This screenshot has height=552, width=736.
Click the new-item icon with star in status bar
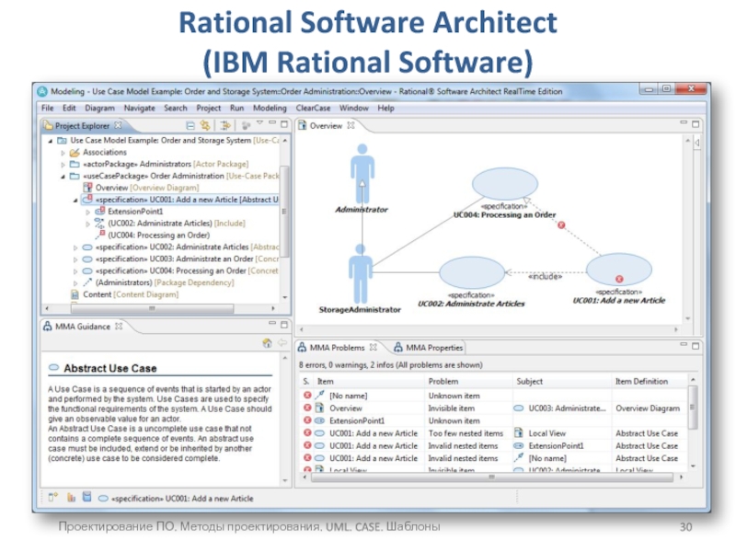[52, 497]
